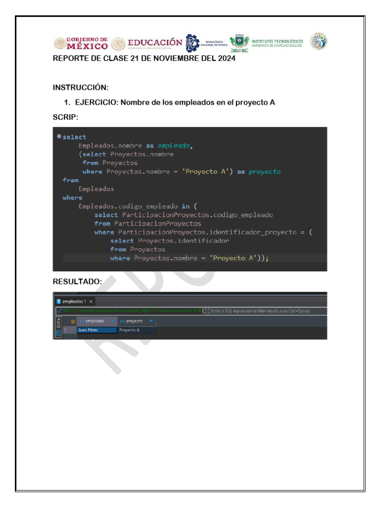Collapse the select statement fold marker
Viewport: 380px width, 507px height.
click(x=59, y=136)
